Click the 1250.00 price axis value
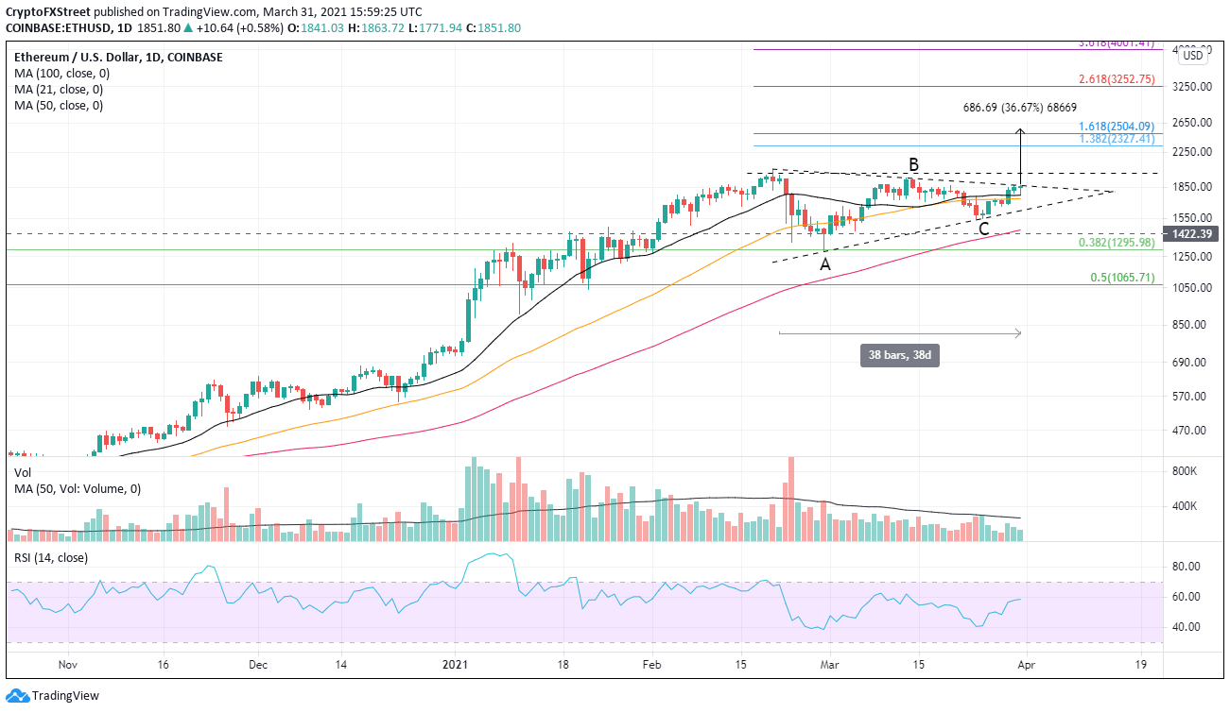This screenshot has width=1230, height=713. click(x=1192, y=256)
